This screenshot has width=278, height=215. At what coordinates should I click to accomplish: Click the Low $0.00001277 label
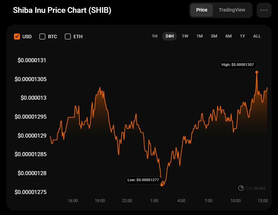143,180
